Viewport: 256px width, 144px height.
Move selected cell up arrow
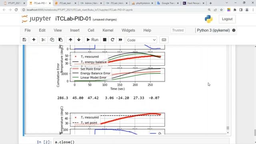70,40
